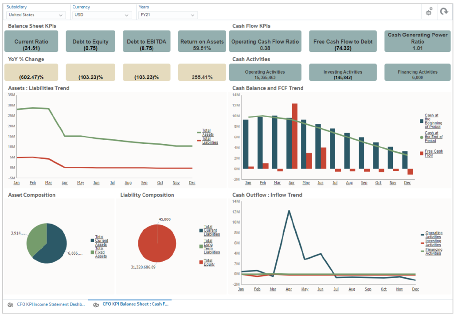Click the Total Assets legend link
The width and height of the screenshot is (454, 315).
(x=207, y=133)
